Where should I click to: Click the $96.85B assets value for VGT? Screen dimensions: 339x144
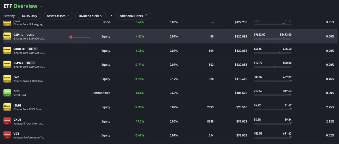[241, 136]
